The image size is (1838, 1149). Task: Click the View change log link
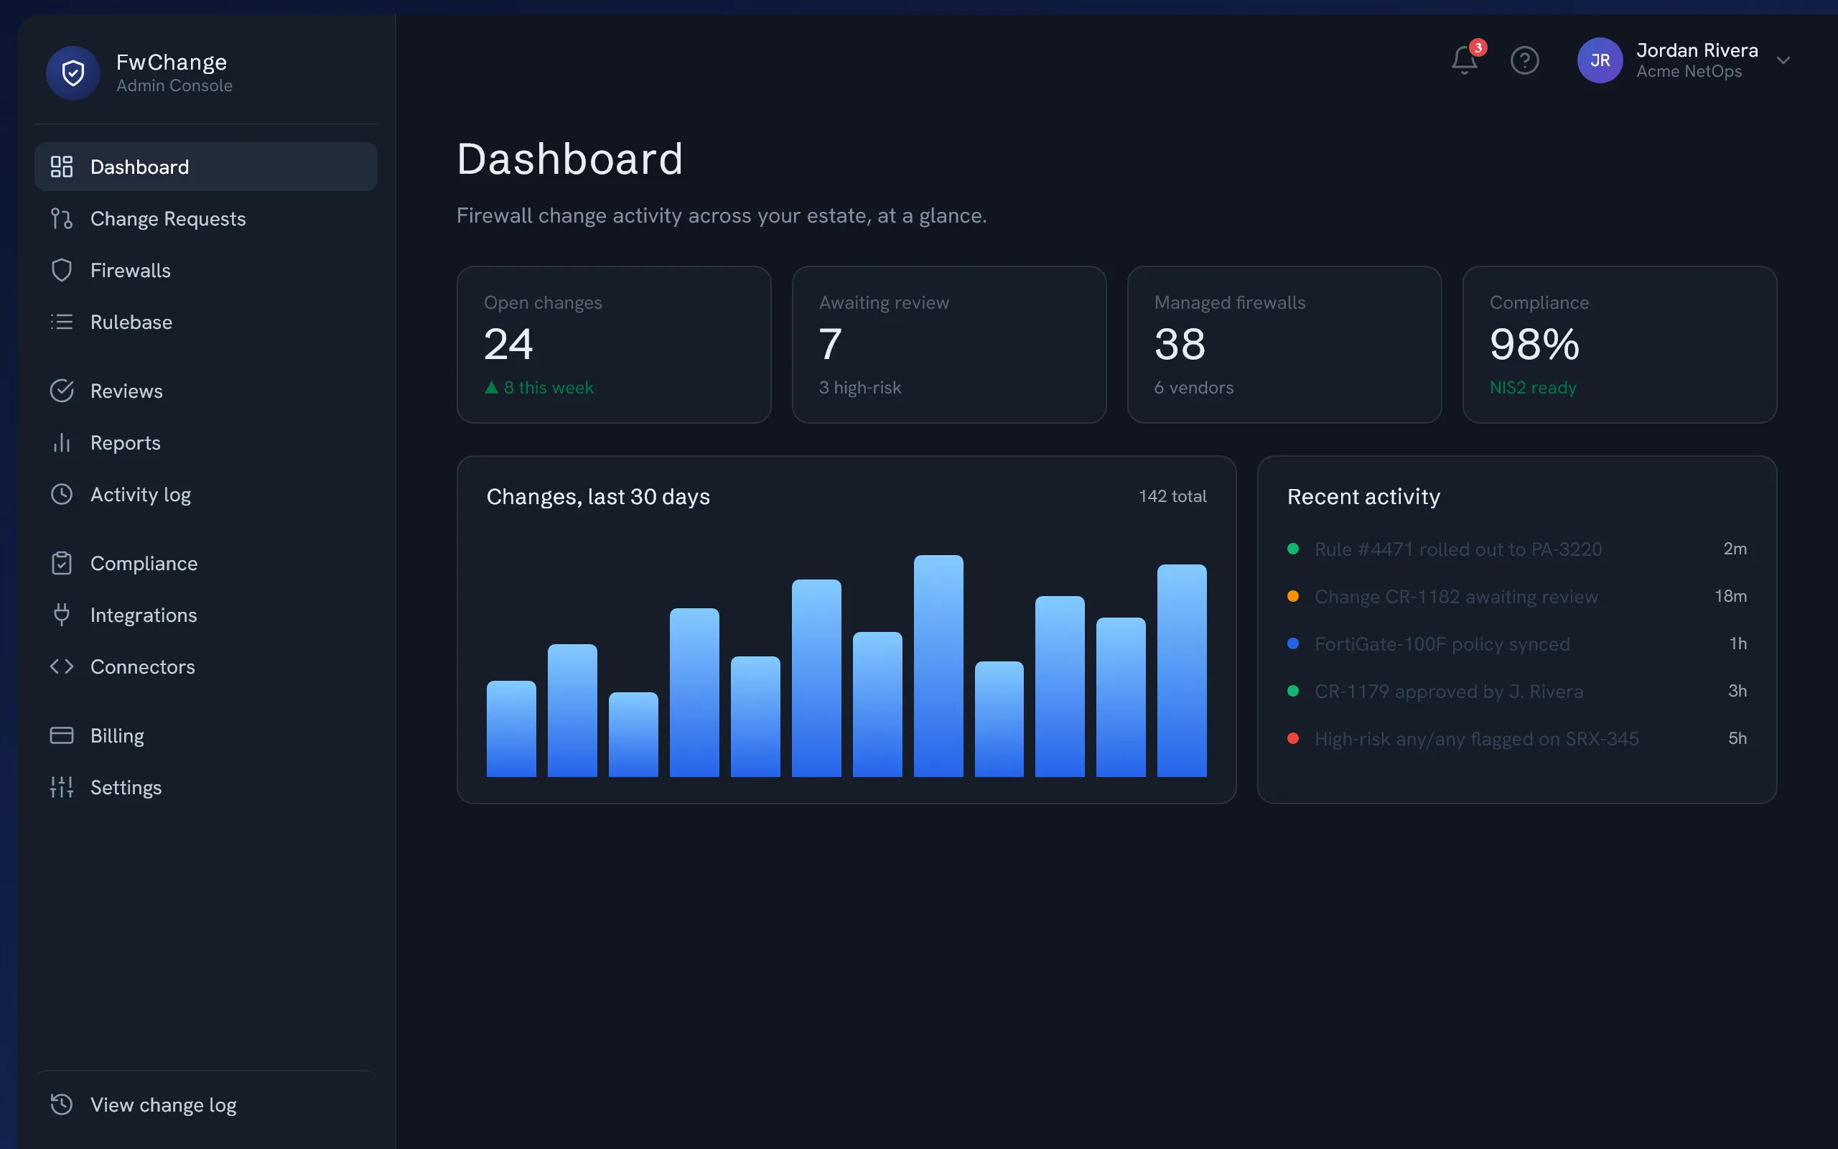point(206,1104)
